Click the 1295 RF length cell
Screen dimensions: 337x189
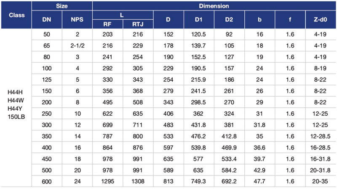[x=107, y=181]
